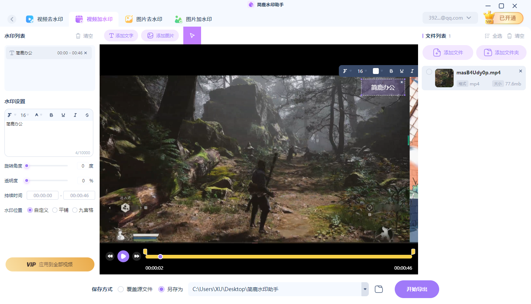Expand the save path dropdown
Viewport: 531px width, 304px height.
(365, 289)
